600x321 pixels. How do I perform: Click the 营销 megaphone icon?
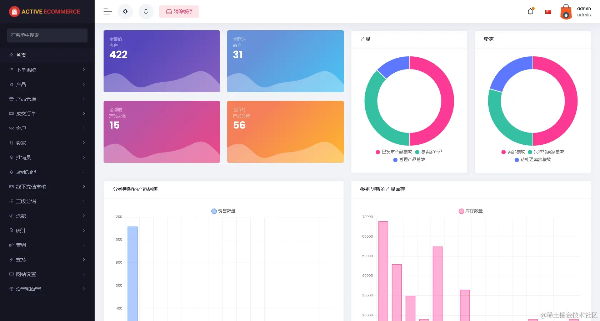tap(11, 245)
